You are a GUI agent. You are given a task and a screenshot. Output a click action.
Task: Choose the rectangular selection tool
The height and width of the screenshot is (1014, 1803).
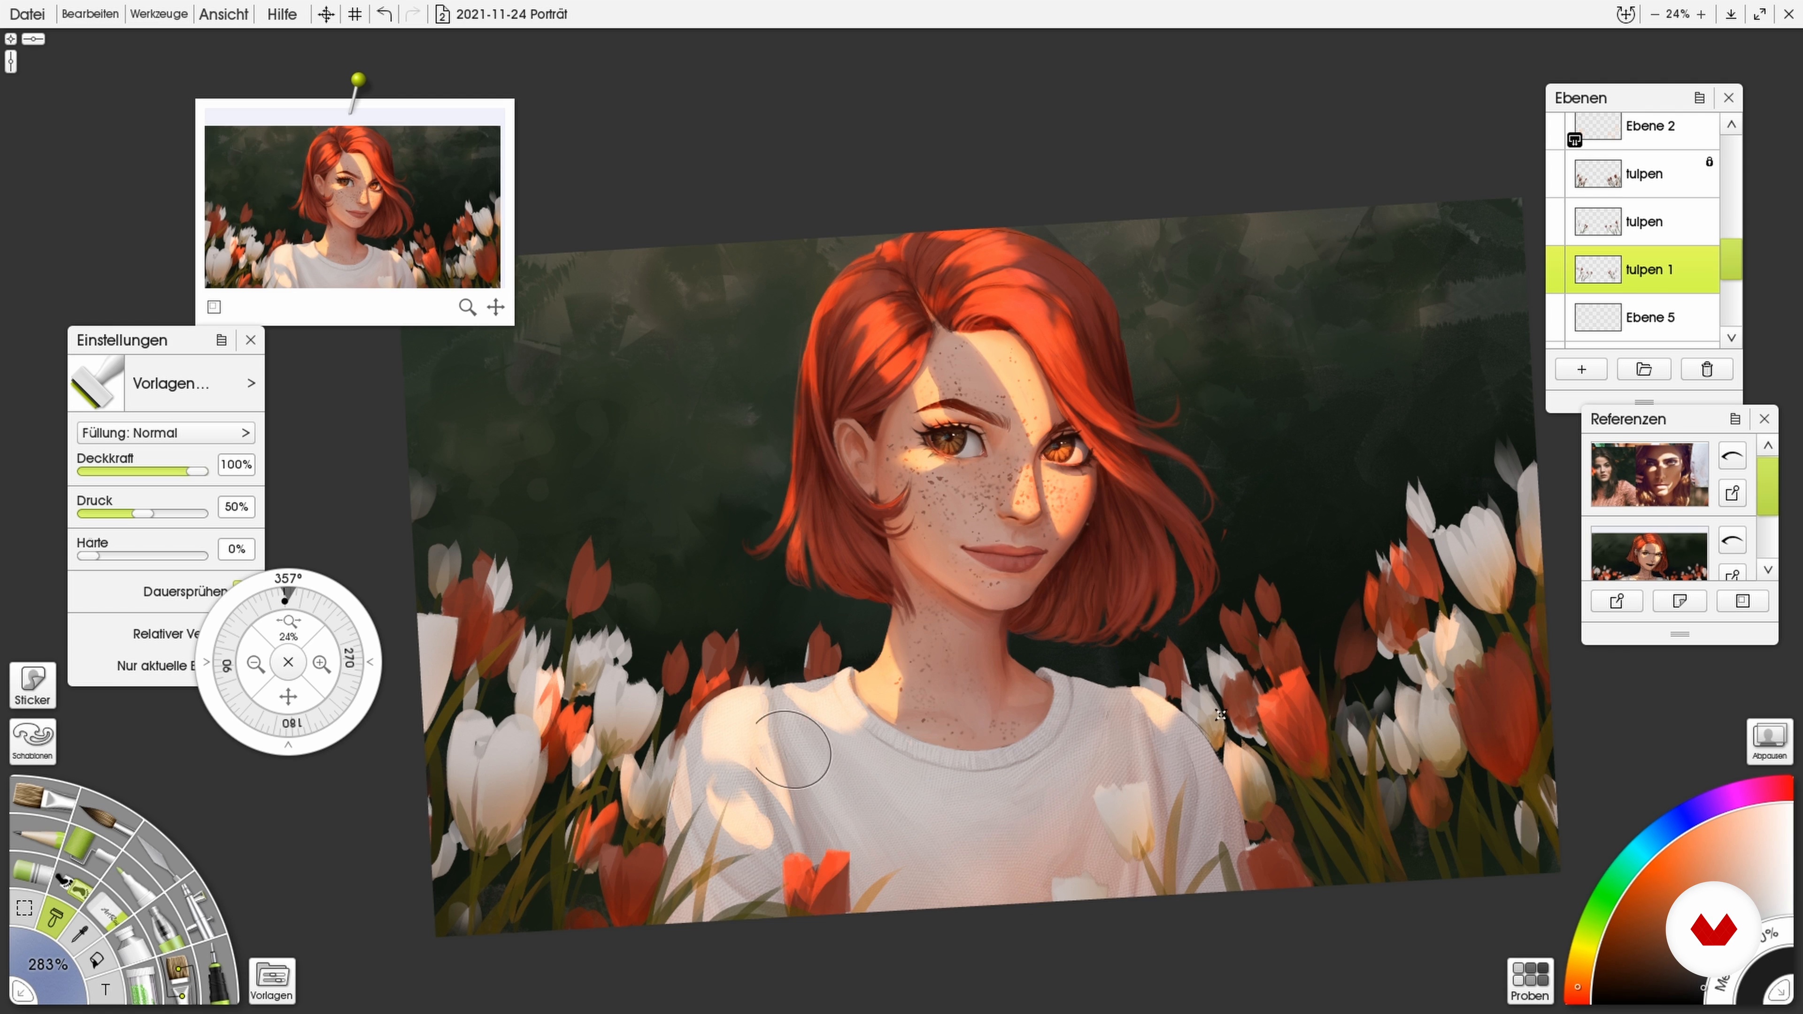click(24, 908)
